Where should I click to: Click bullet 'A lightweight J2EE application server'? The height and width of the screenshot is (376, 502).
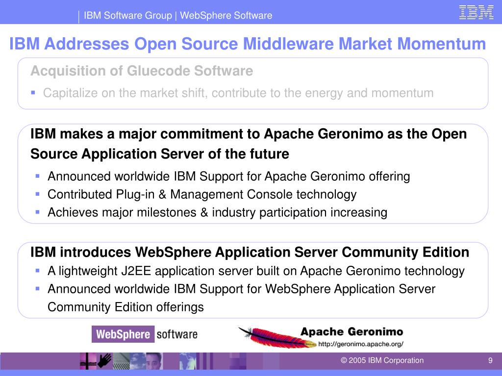(x=256, y=271)
